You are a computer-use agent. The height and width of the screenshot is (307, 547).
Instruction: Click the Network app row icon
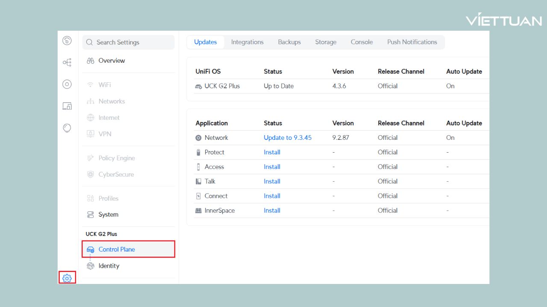(x=198, y=138)
